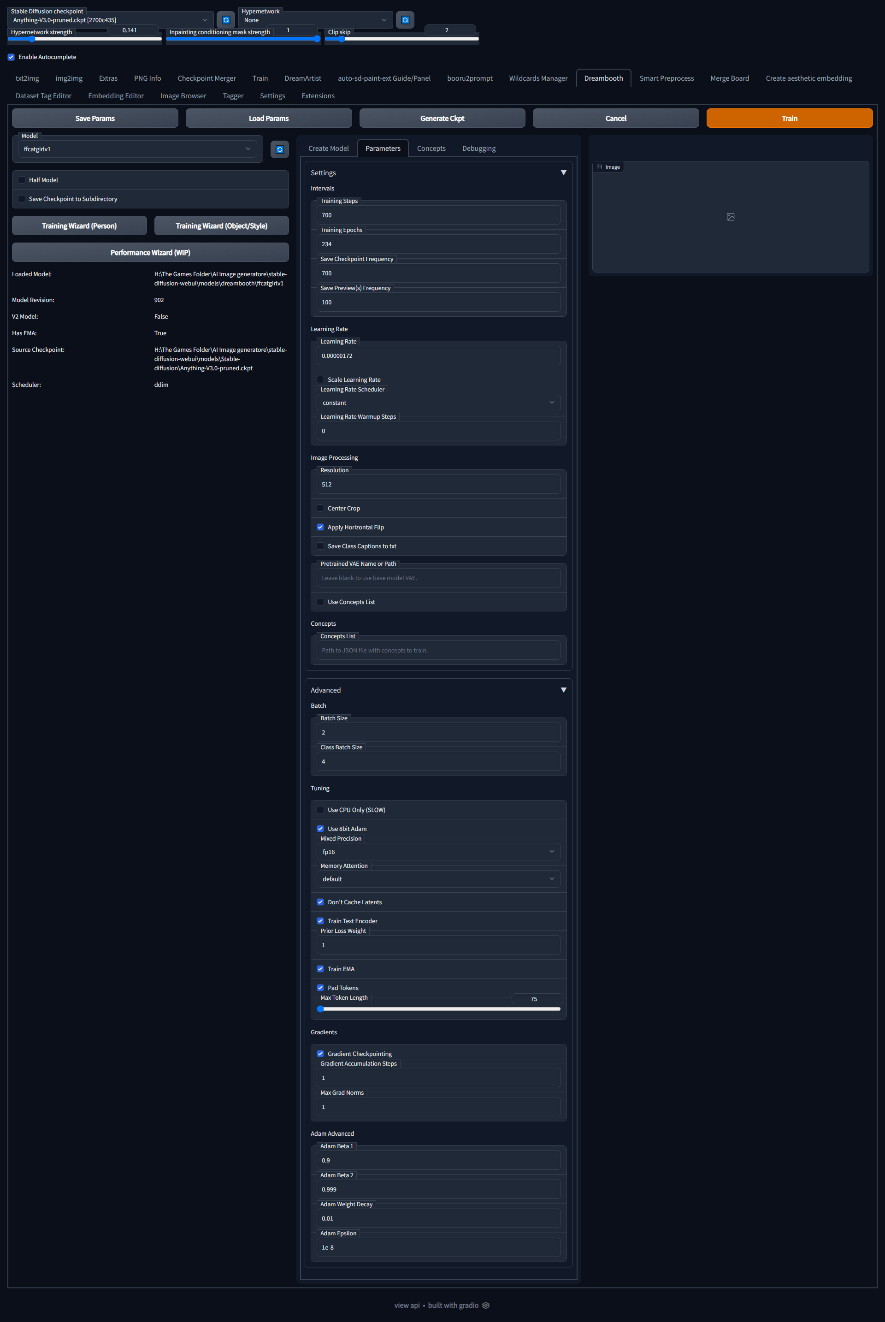Open the Memory Attention dropdown
885x1322 pixels.
(x=438, y=879)
